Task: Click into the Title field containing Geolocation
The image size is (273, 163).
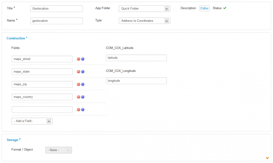Action: (57, 9)
